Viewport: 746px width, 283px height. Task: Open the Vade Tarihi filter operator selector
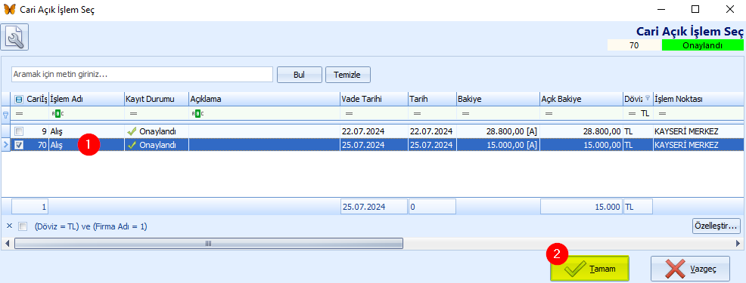349,114
